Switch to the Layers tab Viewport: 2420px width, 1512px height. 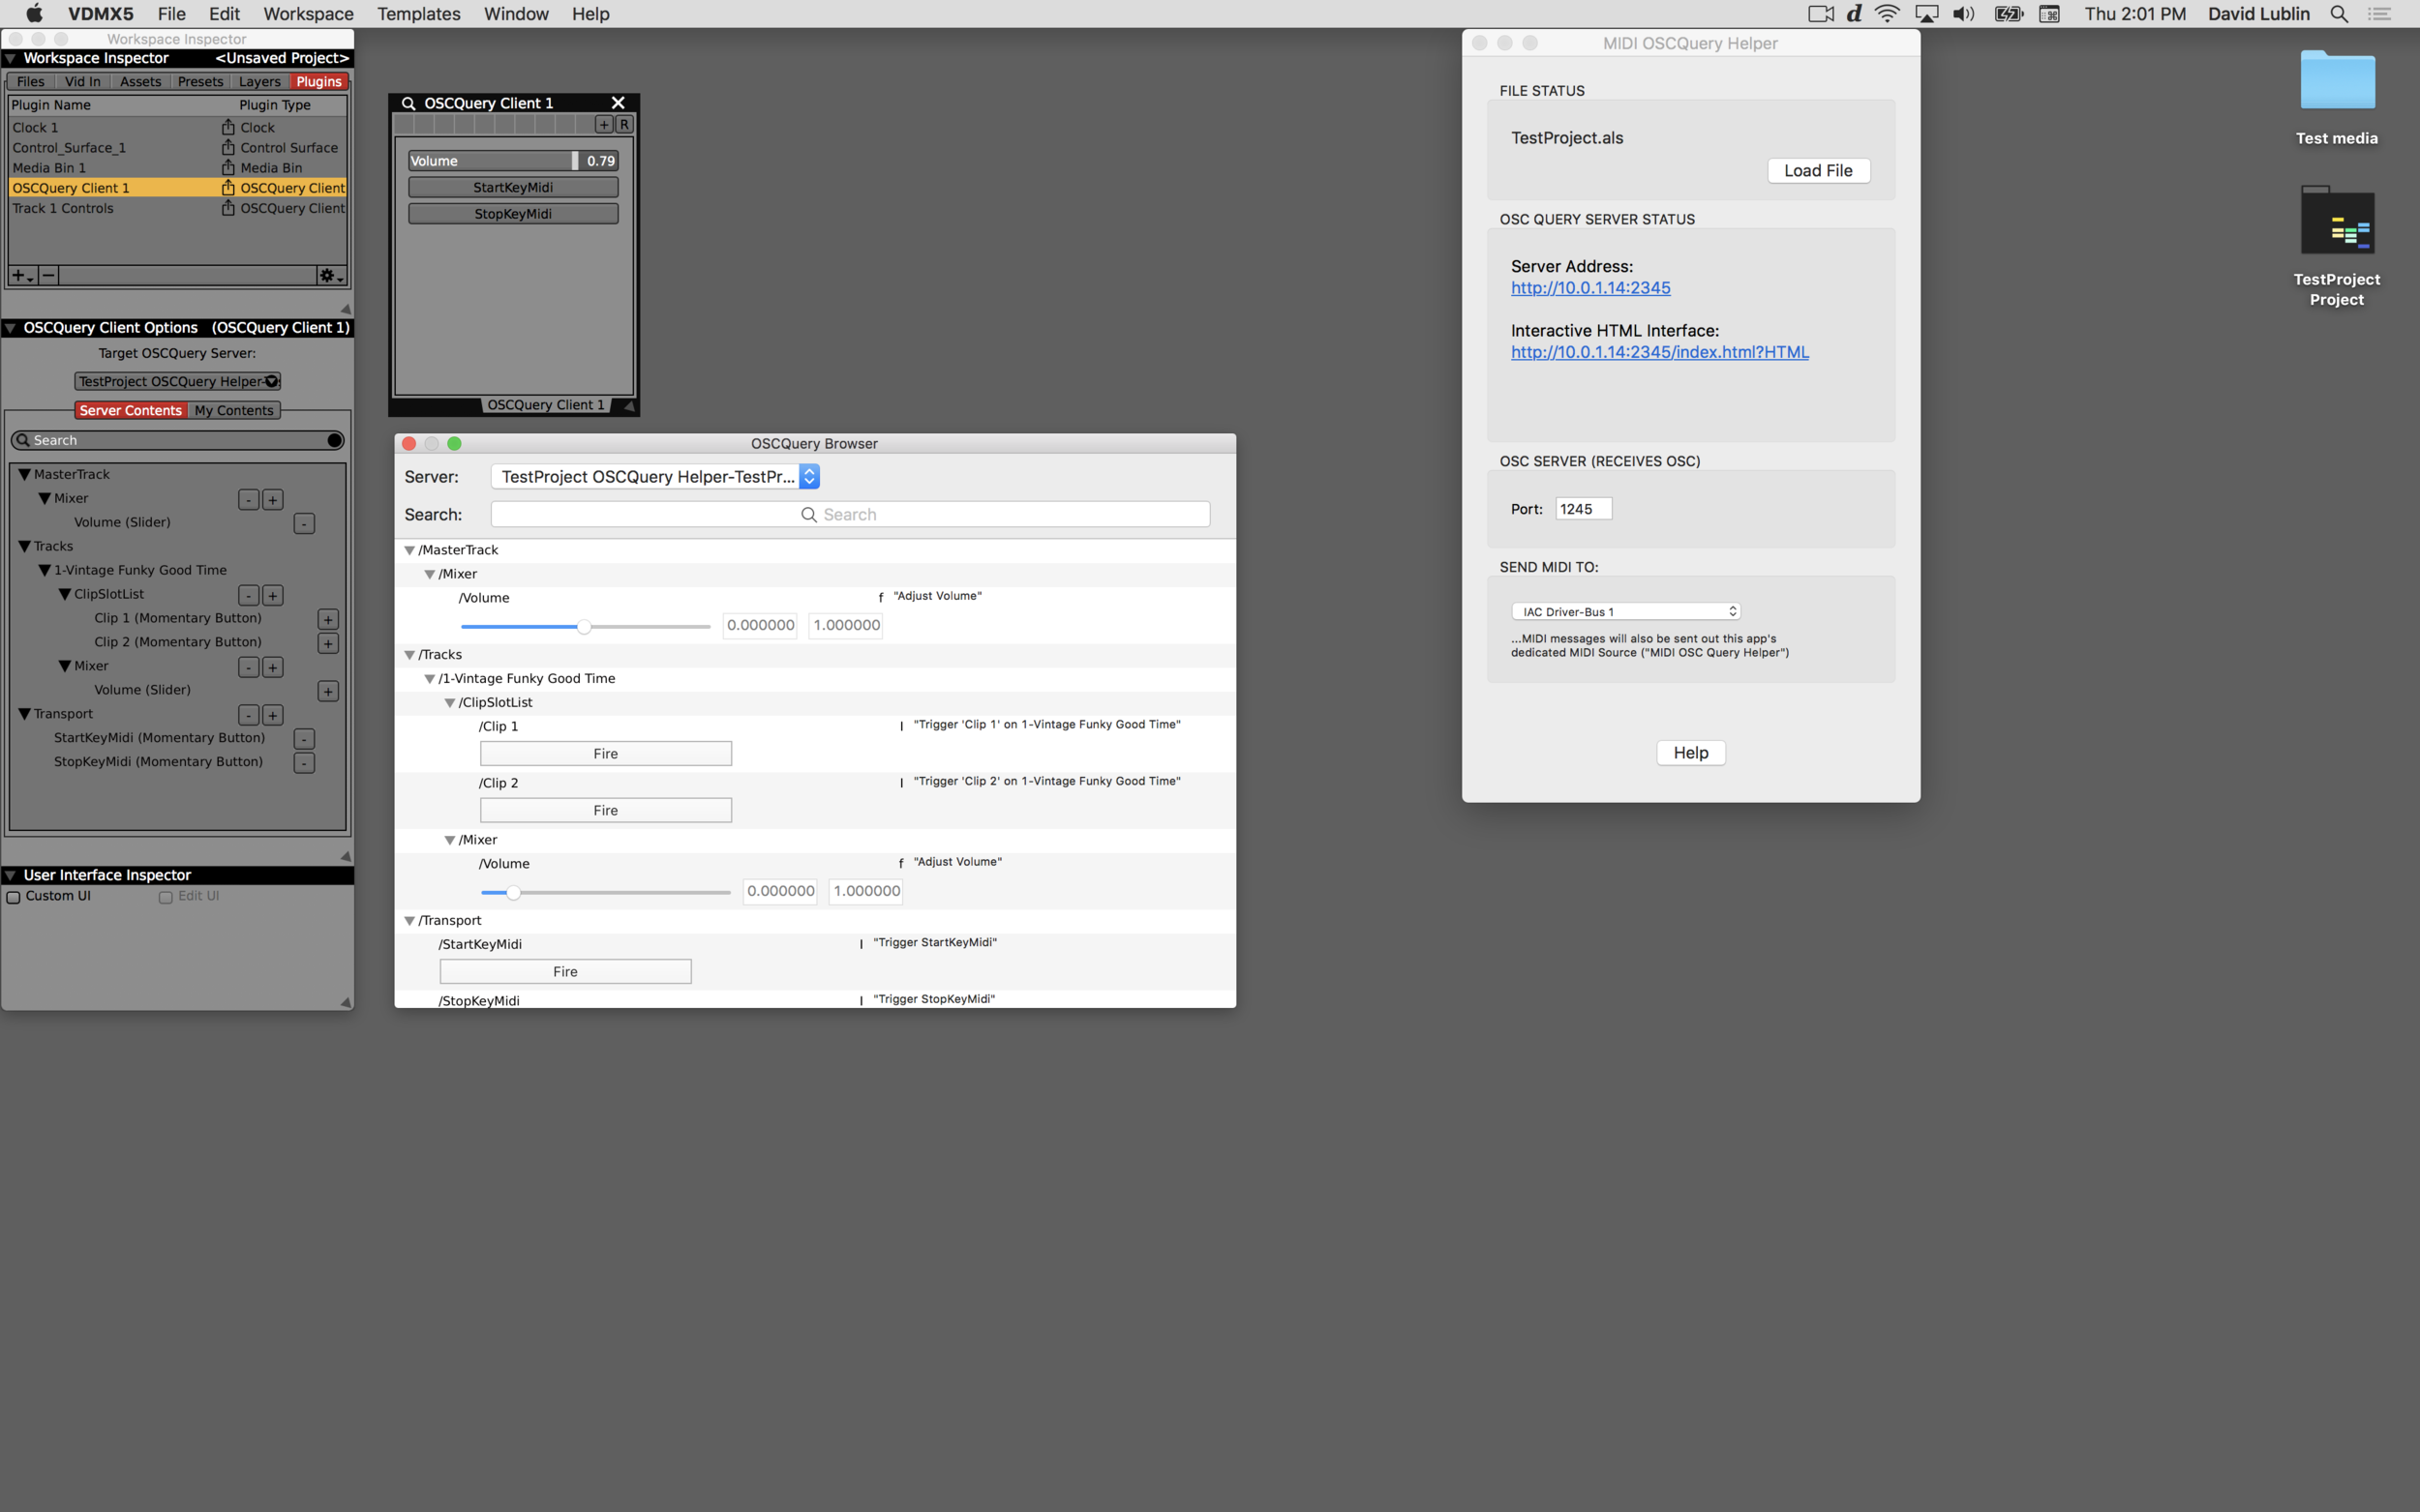[259, 82]
